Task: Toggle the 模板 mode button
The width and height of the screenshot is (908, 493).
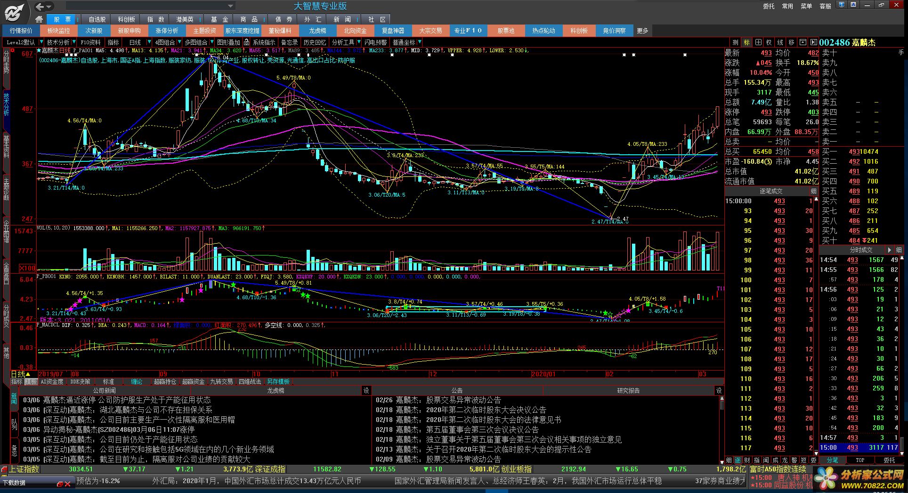Action: point(31,382)
